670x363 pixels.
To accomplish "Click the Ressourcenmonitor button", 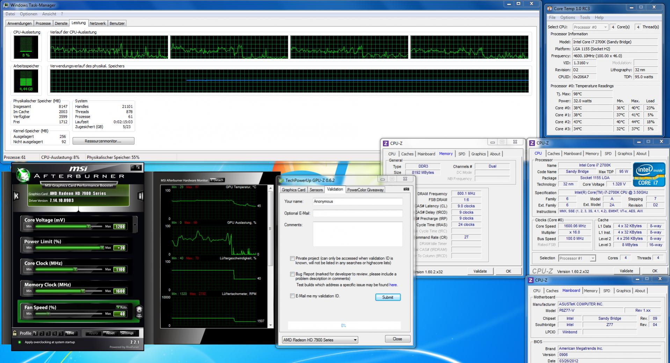I will (103, 141).
